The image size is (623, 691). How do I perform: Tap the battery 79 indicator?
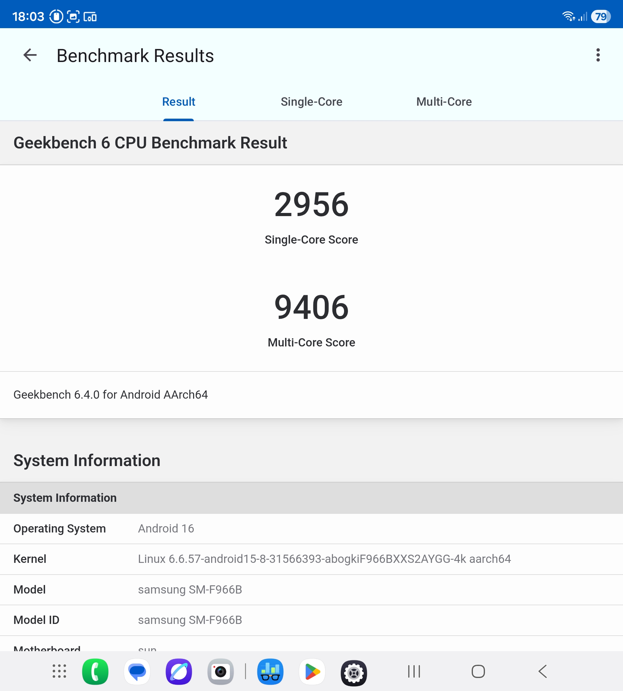[x=601, y=16]
